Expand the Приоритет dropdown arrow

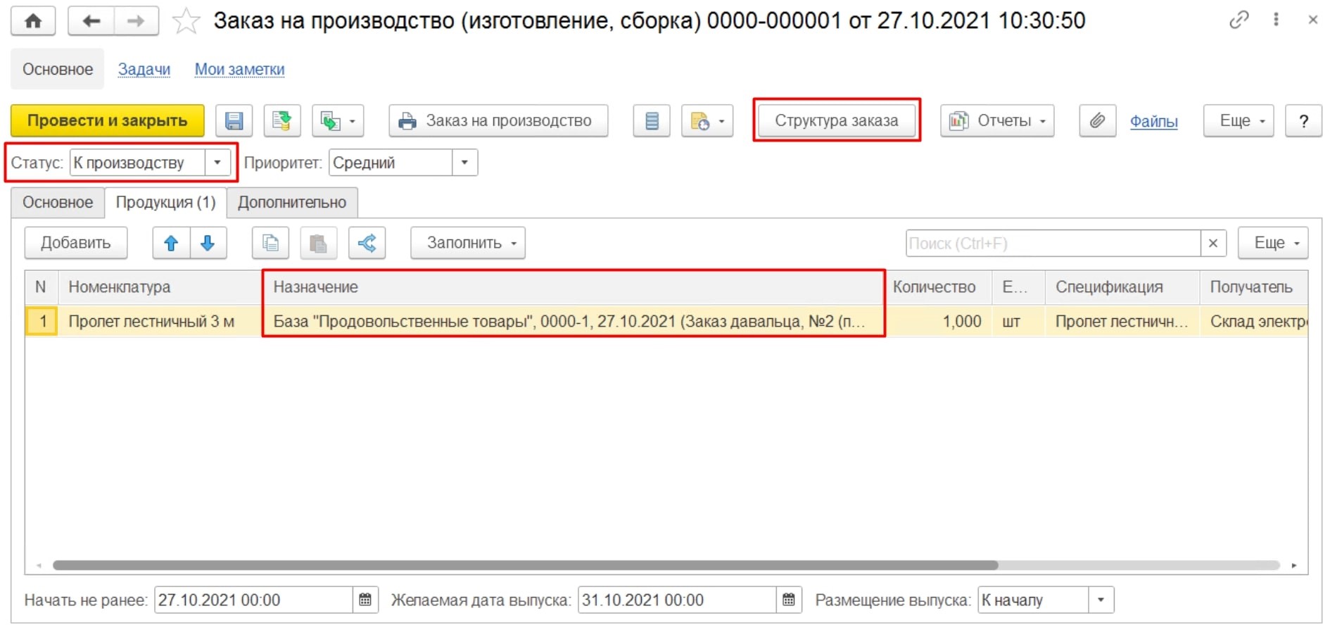464,163
